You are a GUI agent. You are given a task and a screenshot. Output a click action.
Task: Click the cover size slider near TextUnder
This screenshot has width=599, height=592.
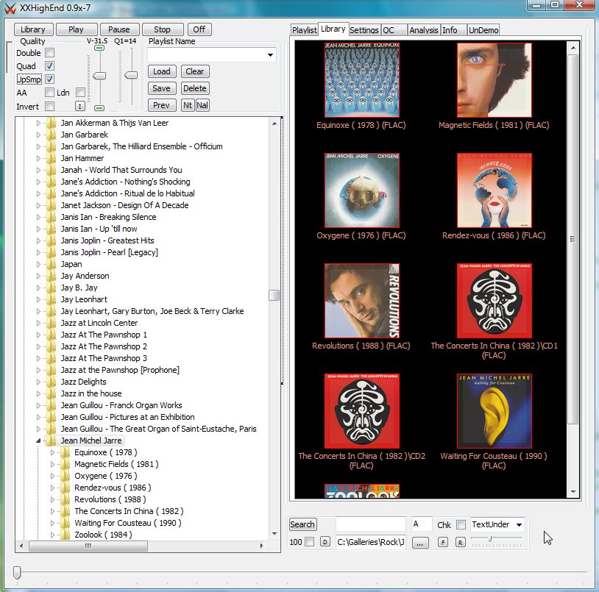pos(489,538)
